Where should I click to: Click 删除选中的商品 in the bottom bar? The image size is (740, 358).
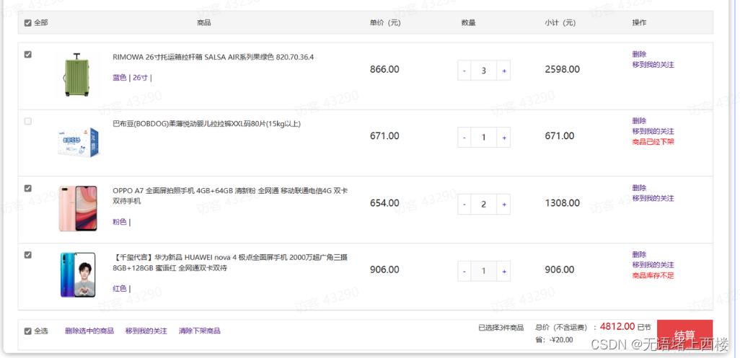click(89, 331)
